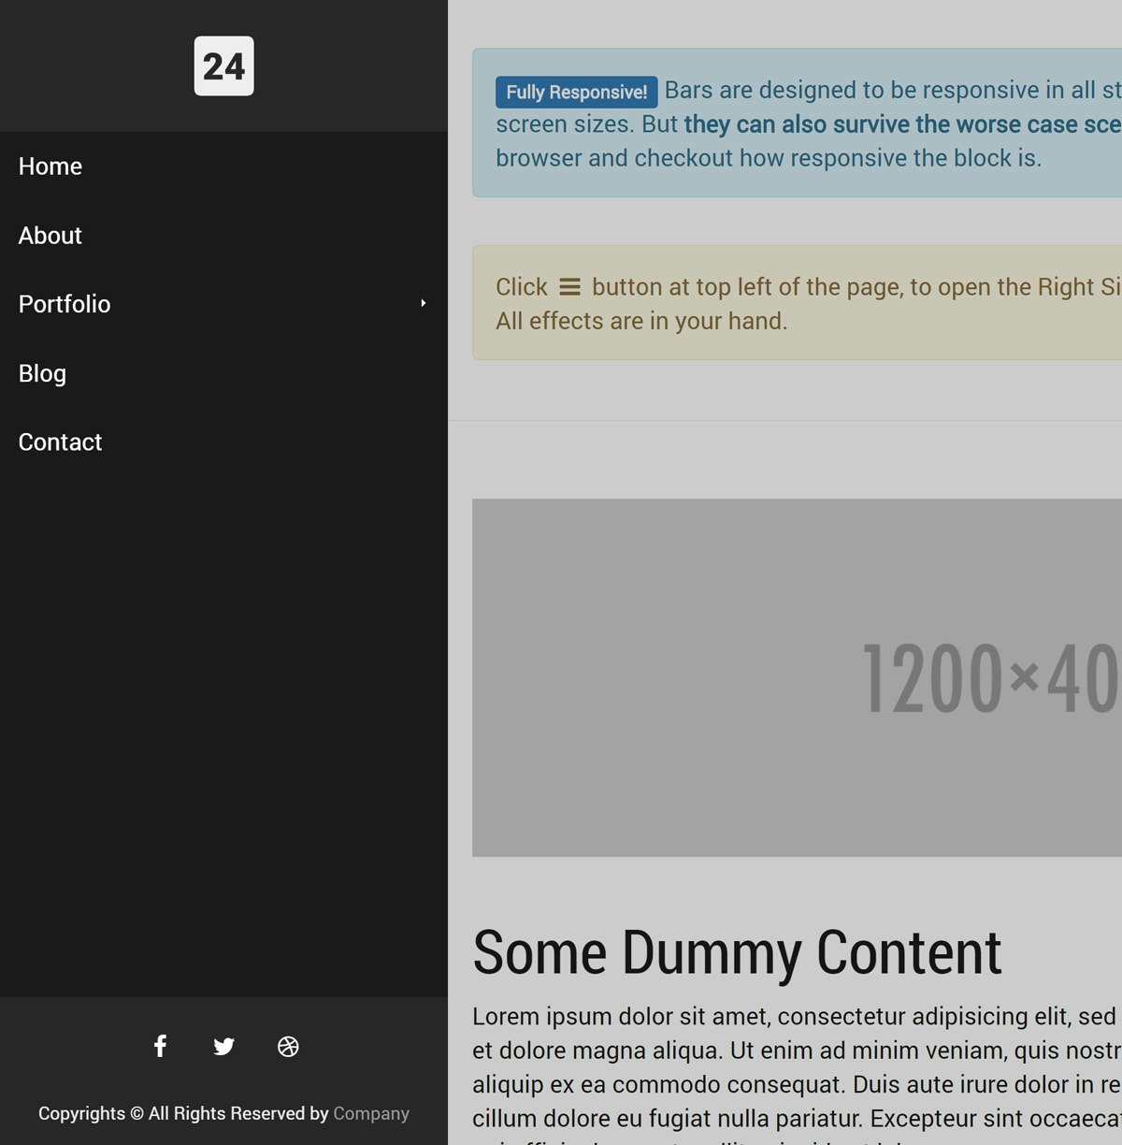Select Home in the sidebar menu

tap(50, 167)
